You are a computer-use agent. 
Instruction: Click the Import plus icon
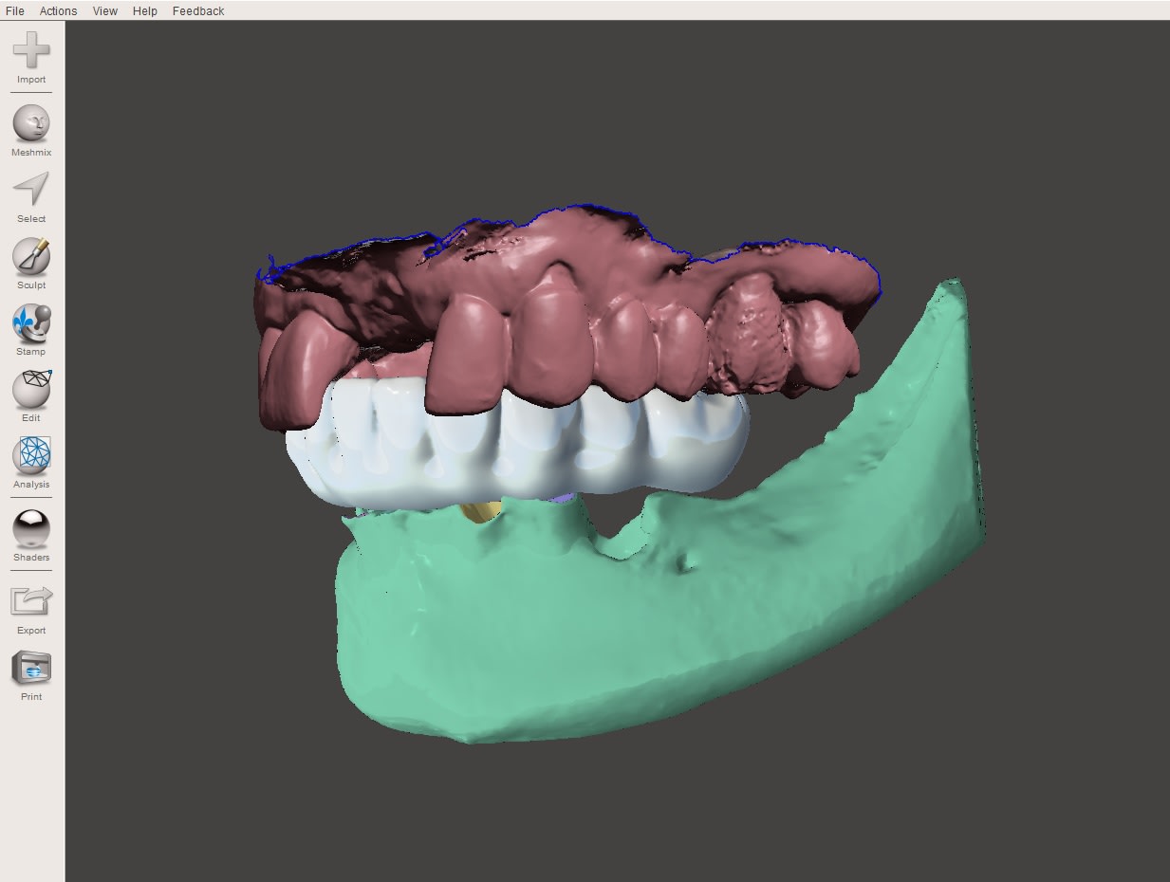tap(31, 51)
